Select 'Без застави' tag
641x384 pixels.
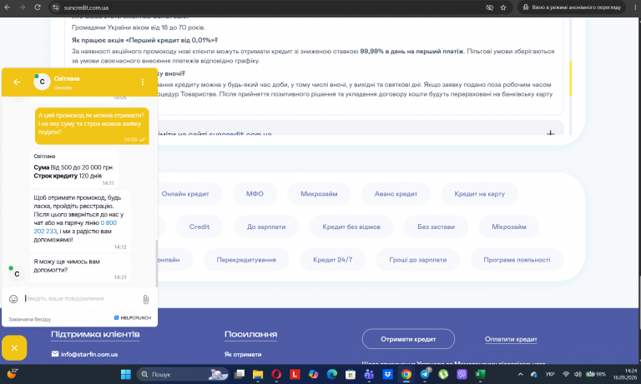coord(436,227)
